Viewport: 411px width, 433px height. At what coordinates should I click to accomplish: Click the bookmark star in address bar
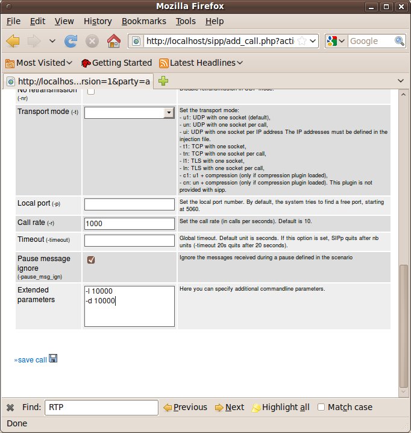point(303,41)
